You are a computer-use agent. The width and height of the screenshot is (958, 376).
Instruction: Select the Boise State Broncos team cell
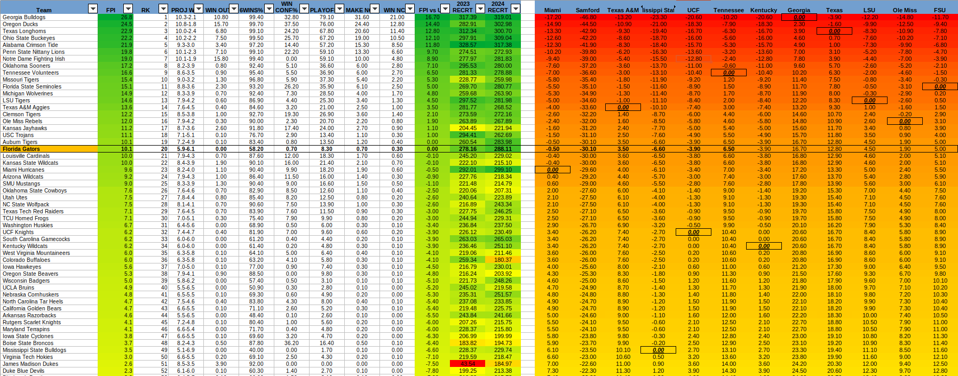click(49, 343)
